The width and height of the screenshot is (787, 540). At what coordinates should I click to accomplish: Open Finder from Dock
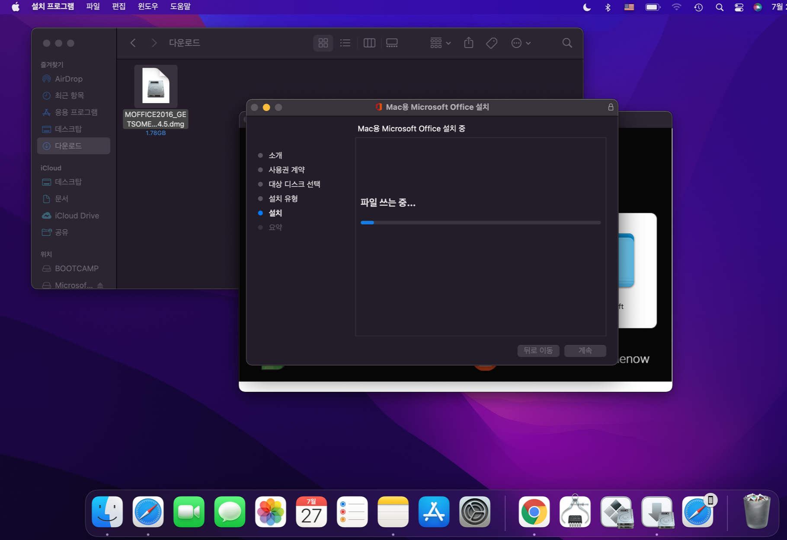pyautogui.click(x=107, y=512)
